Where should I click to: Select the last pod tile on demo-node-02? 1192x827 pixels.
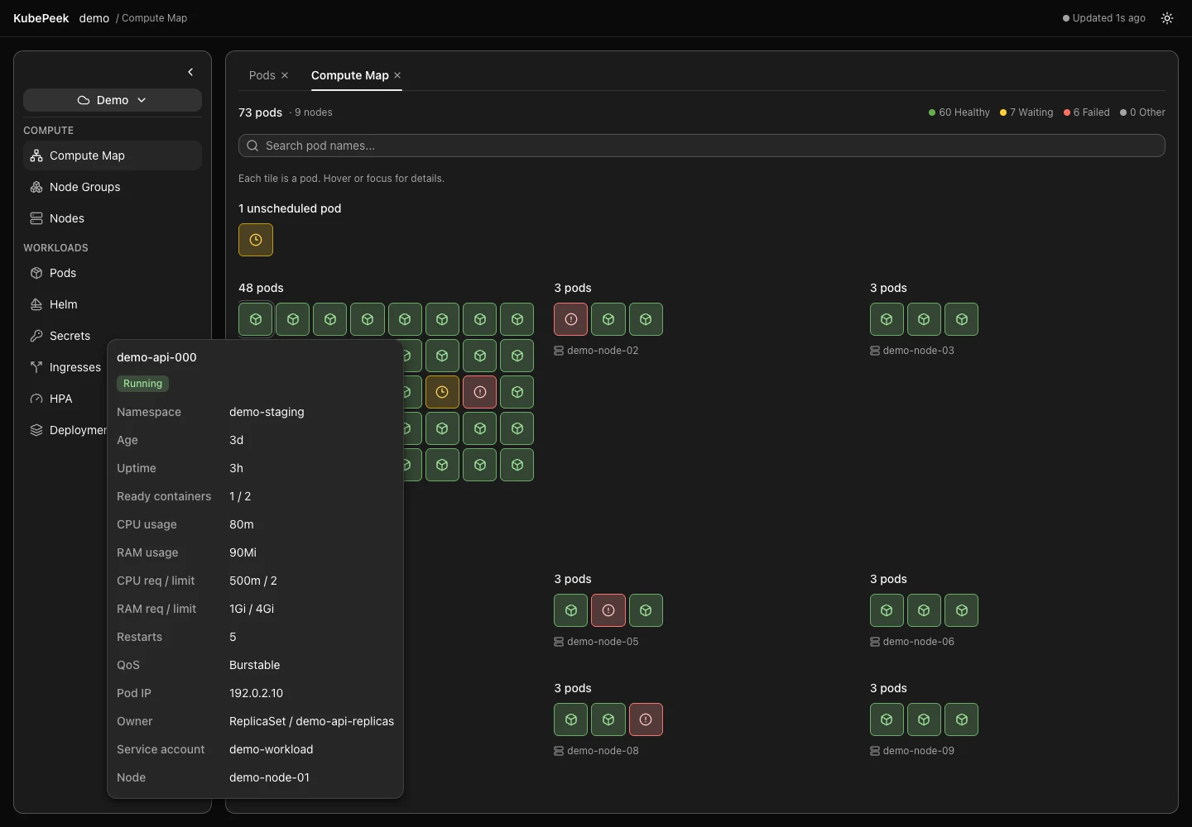646,319
